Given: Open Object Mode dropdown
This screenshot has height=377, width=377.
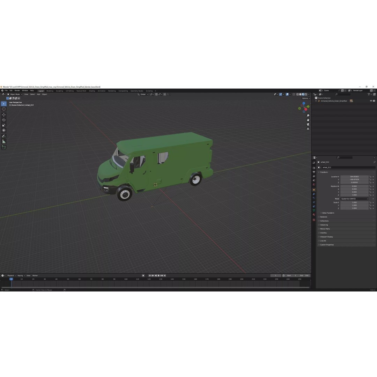Looking at the screenshot, I should [15, 95].
